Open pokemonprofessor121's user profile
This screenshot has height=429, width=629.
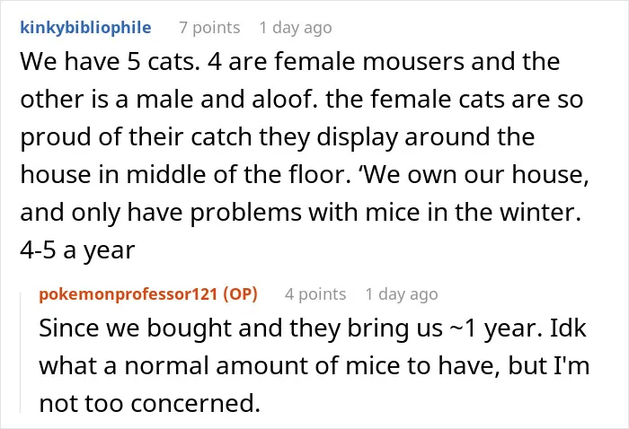pyautogui.click(x=128, y=294)
